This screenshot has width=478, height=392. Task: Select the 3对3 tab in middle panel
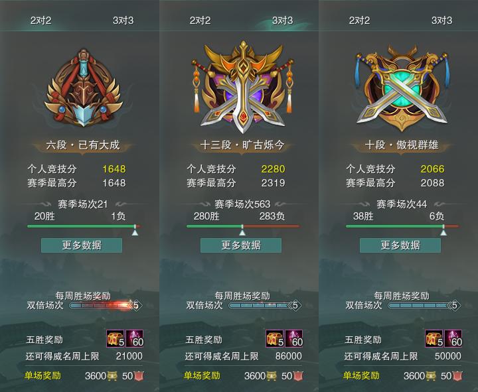282,21
